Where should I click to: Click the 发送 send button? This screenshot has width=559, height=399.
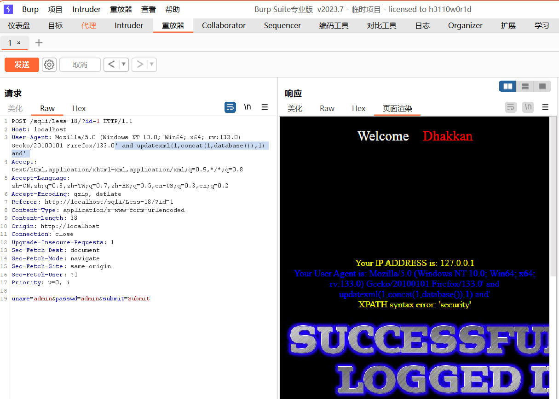(22, 65)
